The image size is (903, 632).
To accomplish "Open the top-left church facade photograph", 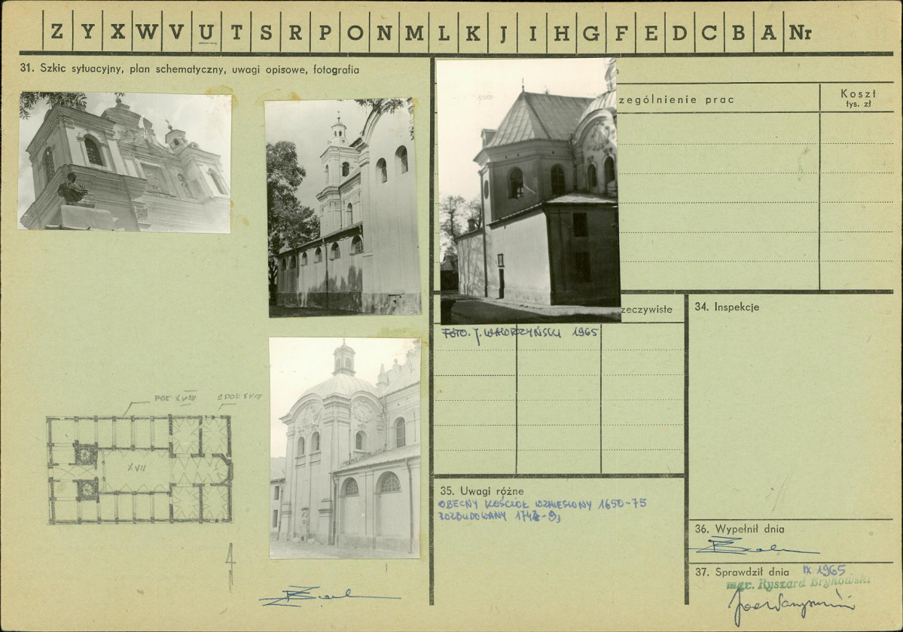I will [124, 162].
